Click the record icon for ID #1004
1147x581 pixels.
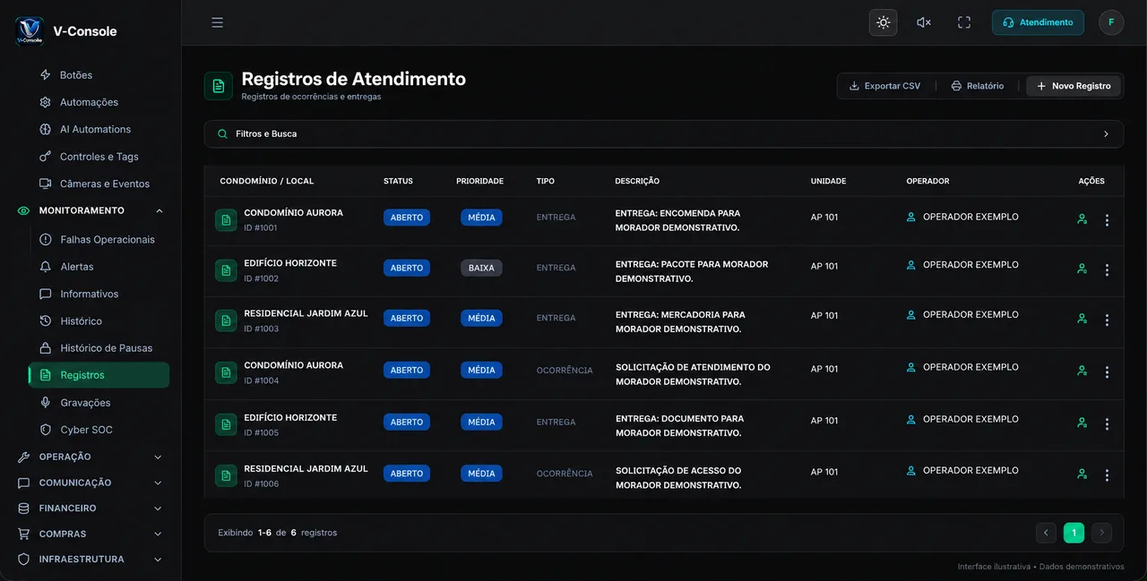(226, 372)
